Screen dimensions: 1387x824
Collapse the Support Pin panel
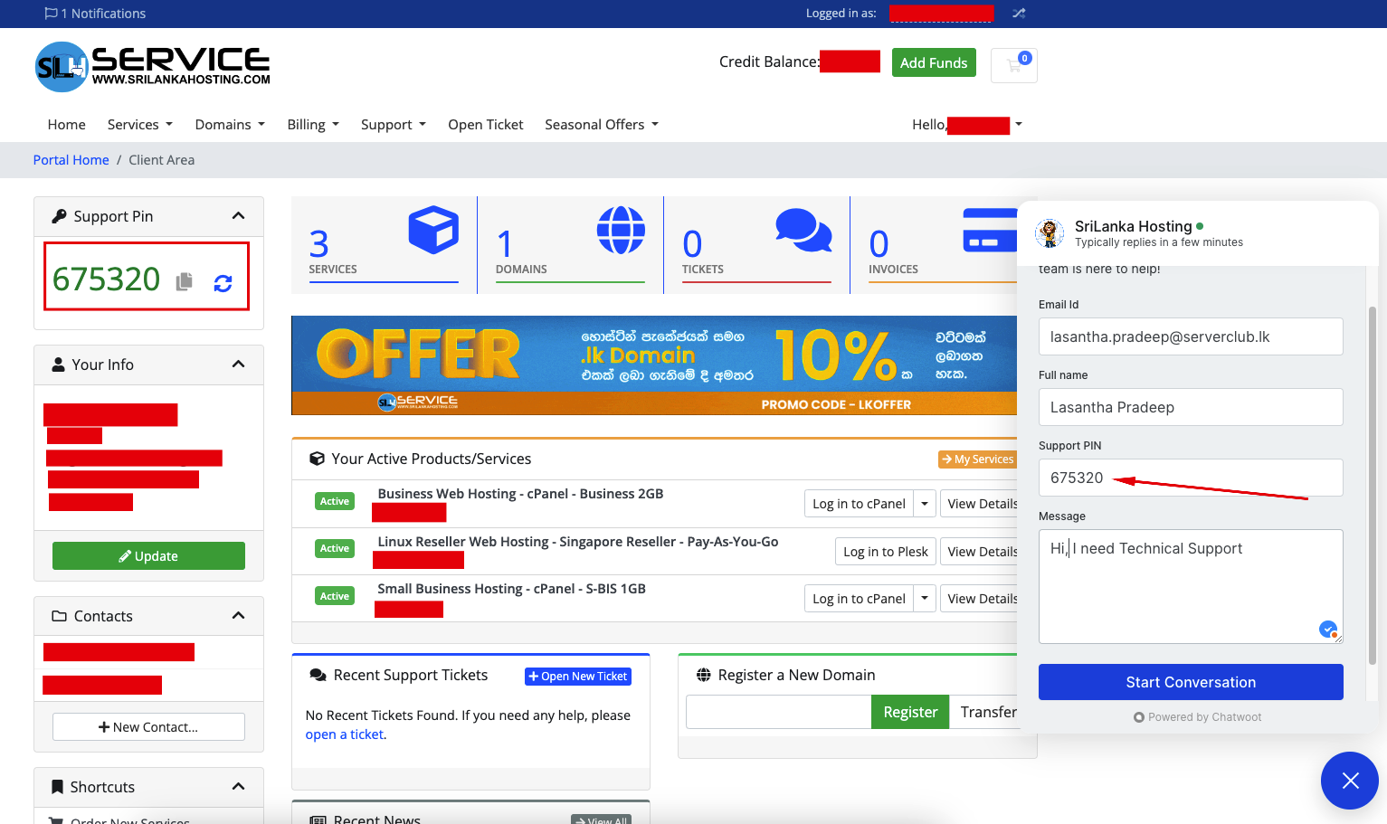tap(238, 216)
